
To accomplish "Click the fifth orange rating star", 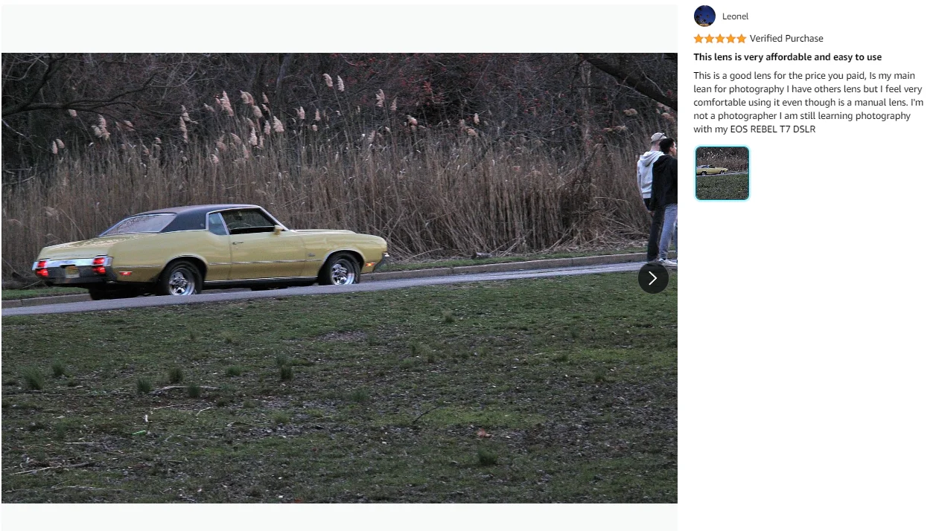I will [x=741, y=39].
